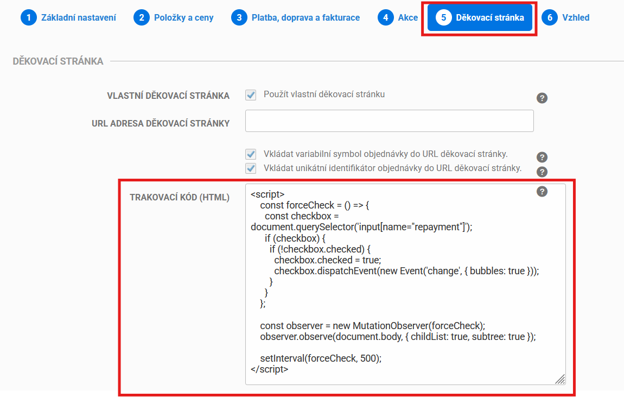Grab the textarea resize handle corner
624x397 pixels.
tap(560, 379)
